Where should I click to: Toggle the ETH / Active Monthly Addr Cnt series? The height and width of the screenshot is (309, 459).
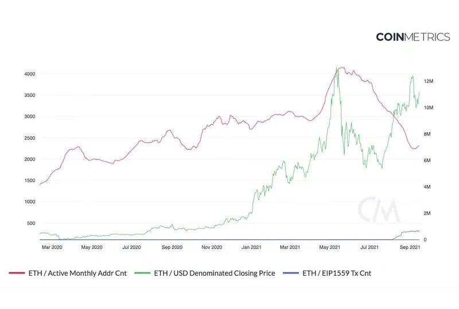pos(77,273)
